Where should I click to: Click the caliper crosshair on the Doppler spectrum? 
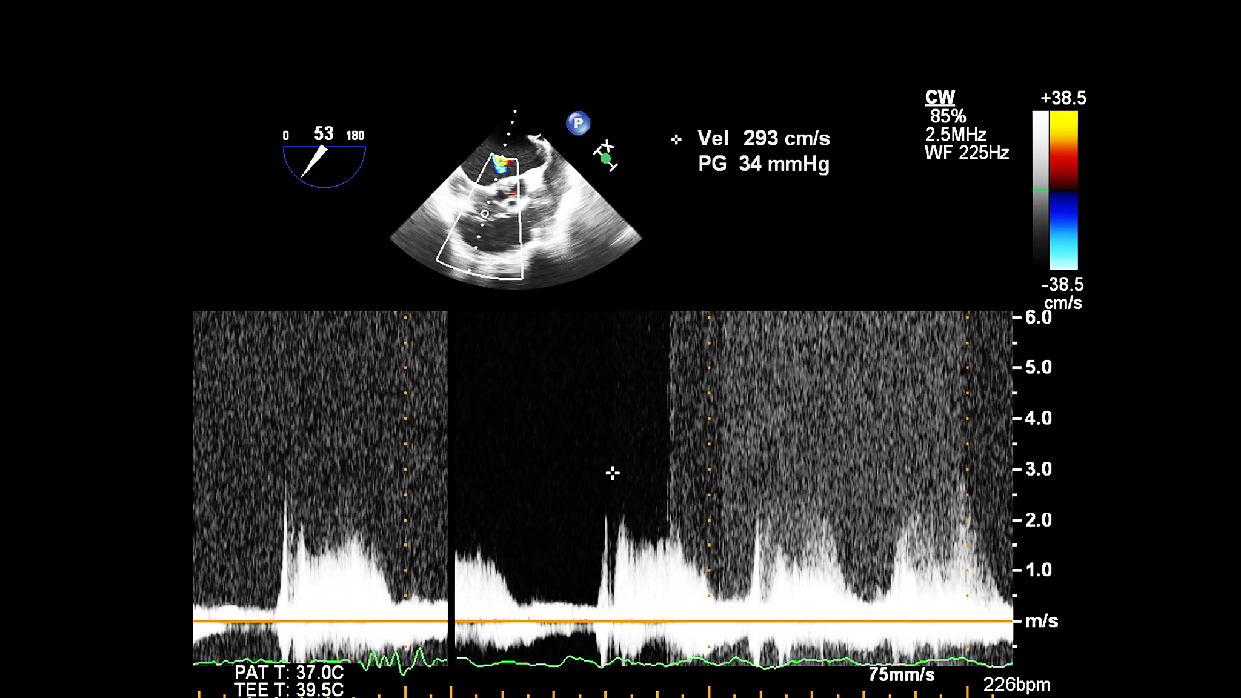(613, 473)
